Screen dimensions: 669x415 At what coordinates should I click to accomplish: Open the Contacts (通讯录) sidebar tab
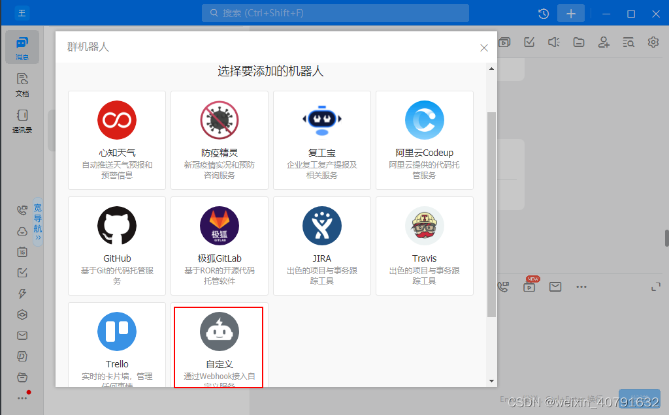pos(22,121)
